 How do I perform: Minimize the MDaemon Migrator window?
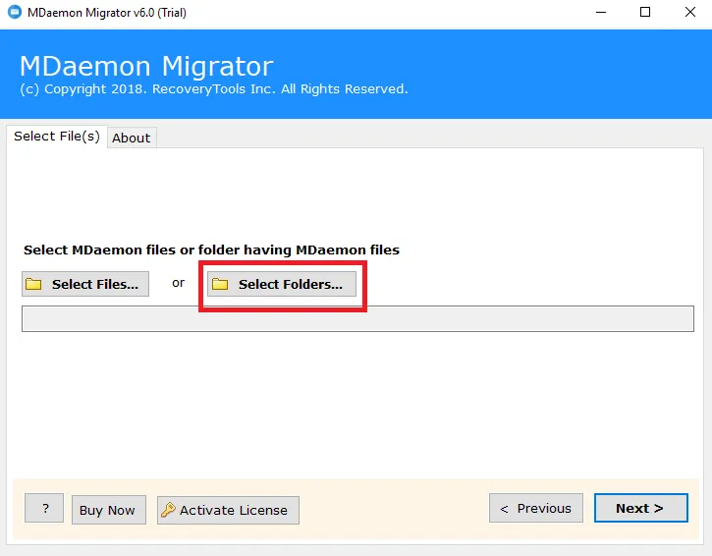[x=601, y=12]
